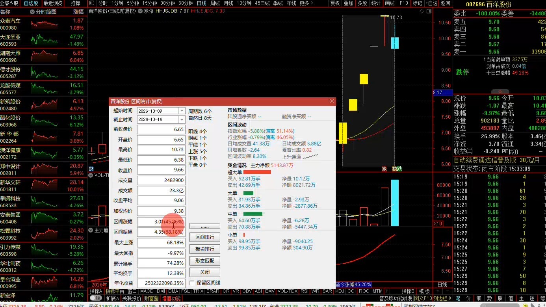Switch to the 自选股 tab
Viewport: 546px width, 307px height.
(x=31, y=3)
